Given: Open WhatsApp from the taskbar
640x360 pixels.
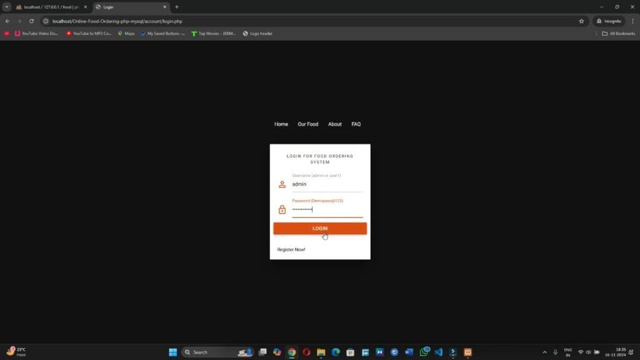Looking at the screenshot, I should click(x=424, y=352).
